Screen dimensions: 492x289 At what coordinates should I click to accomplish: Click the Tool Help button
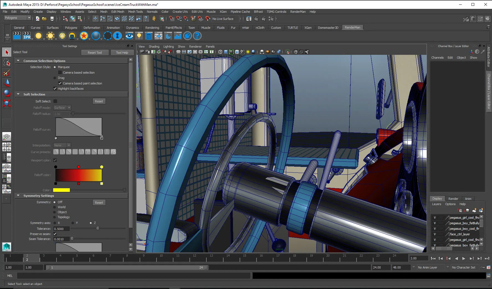122,53
